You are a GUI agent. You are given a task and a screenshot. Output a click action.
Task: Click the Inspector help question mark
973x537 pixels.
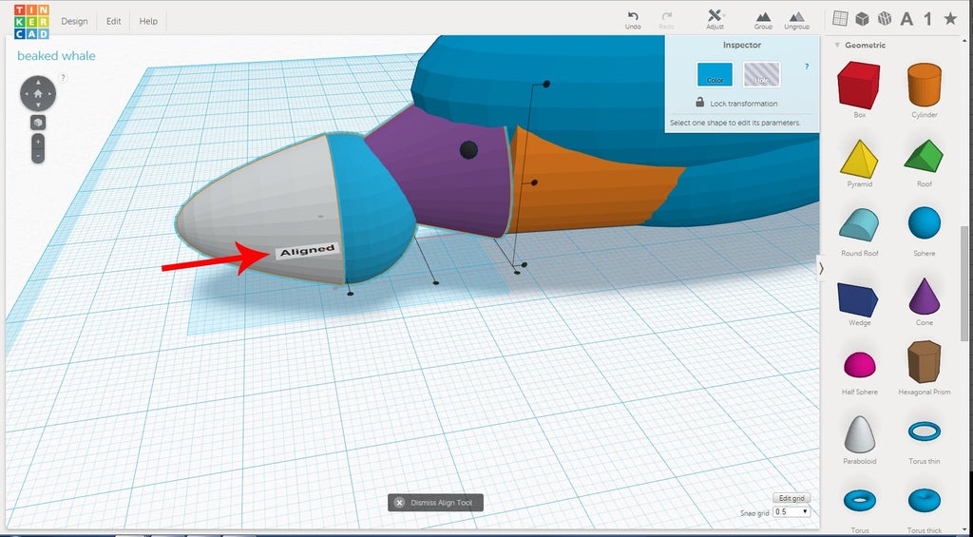pos(807,67)
